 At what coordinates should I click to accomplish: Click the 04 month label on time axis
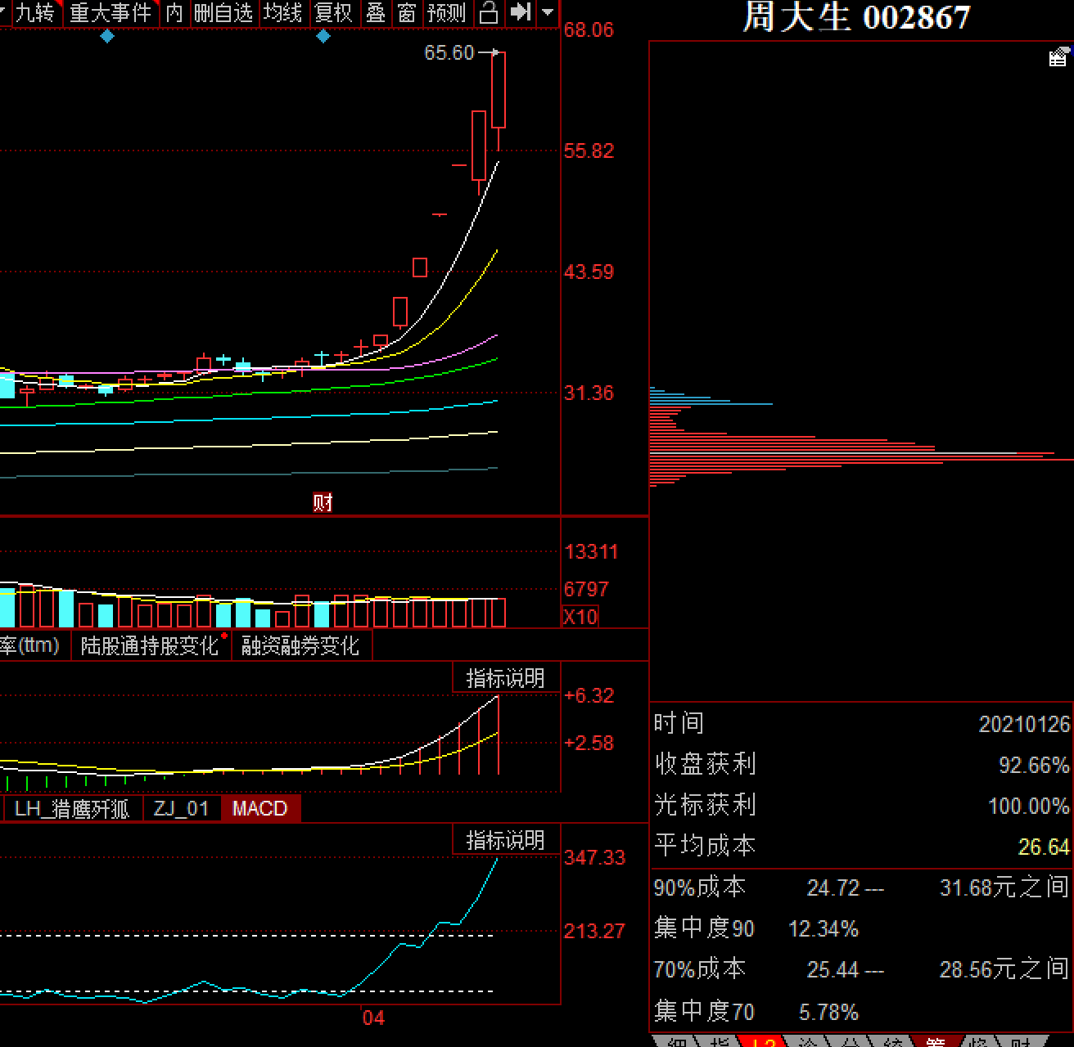pyautogui.click(x=373, y=1018)
